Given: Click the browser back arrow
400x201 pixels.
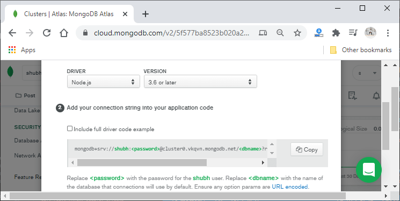Looking at the screenshot, I should tap(12, 33).
